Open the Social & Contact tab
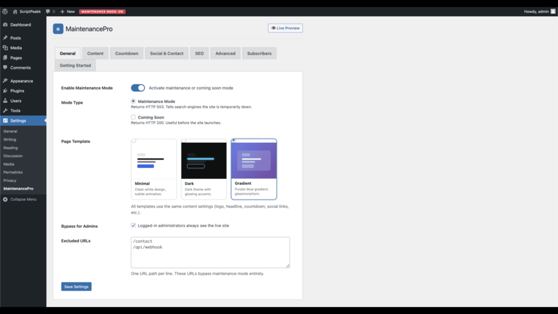Viewport: 558px width, 314px height. point(167,53)
